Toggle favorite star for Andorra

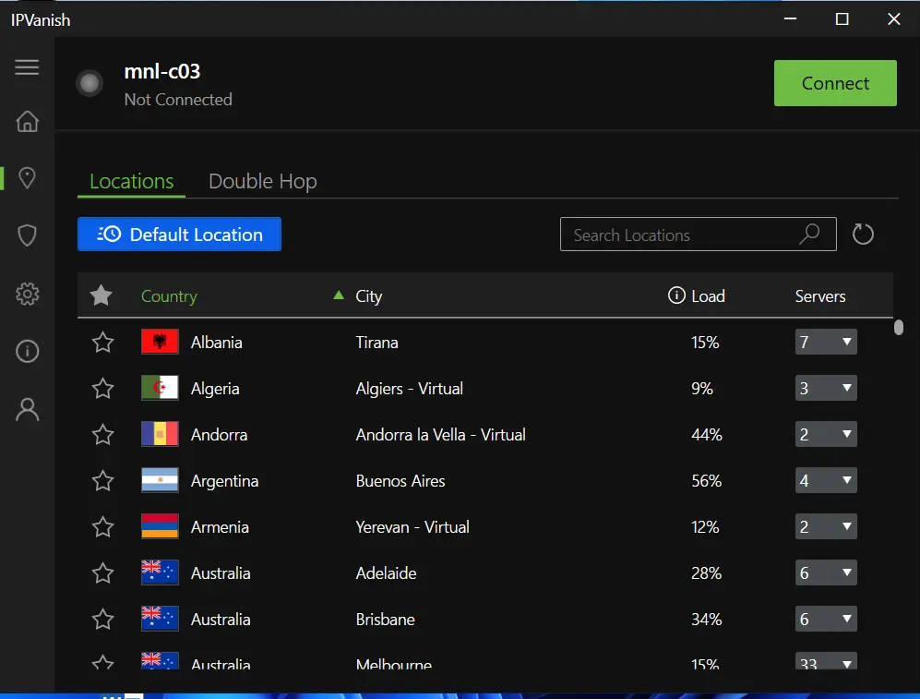[102, 435]
